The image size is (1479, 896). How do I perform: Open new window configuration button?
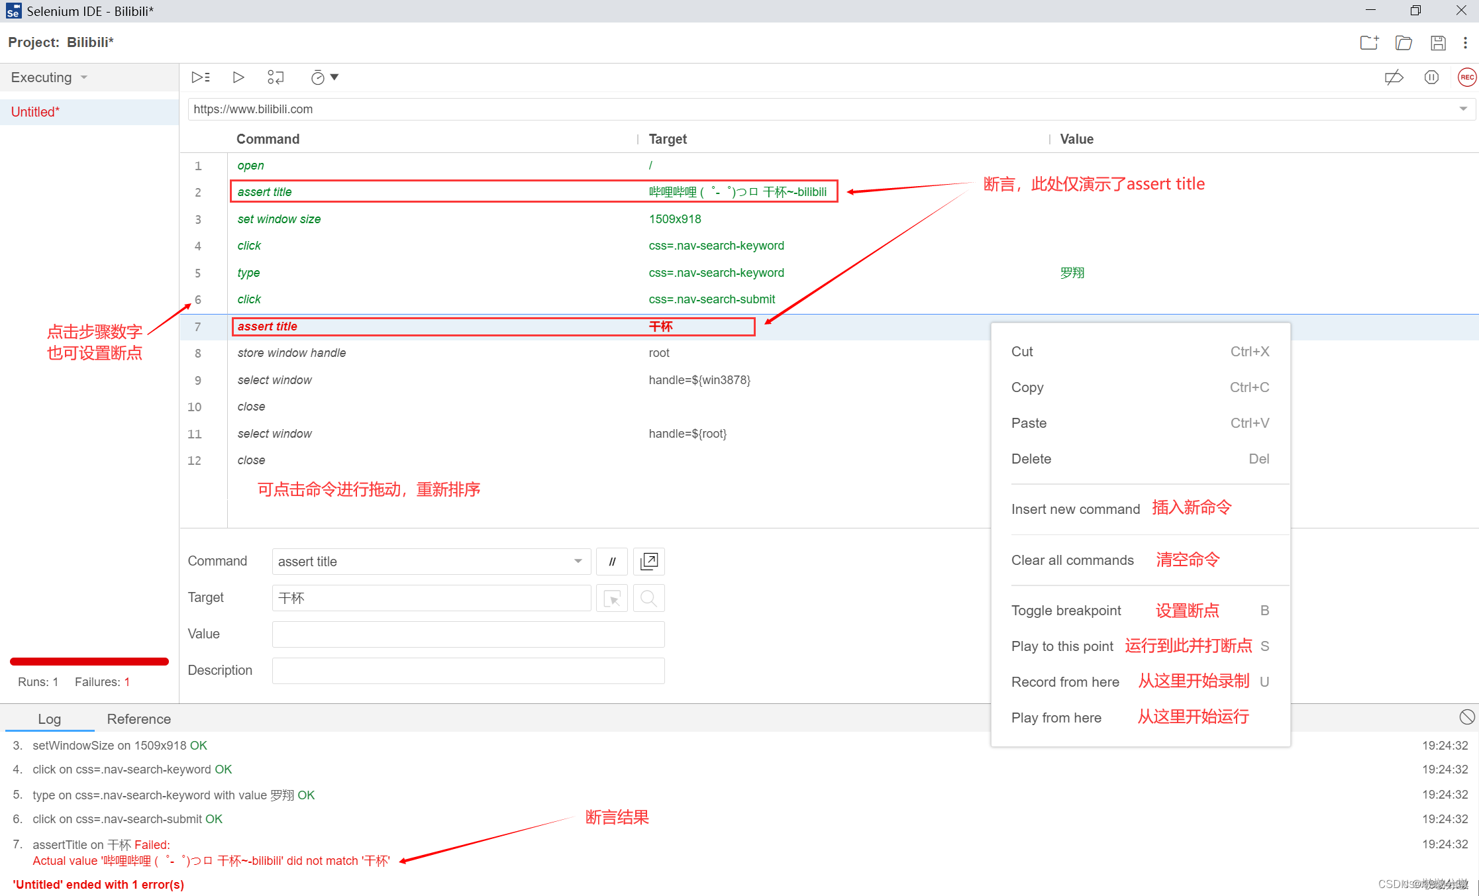point(649,562)
